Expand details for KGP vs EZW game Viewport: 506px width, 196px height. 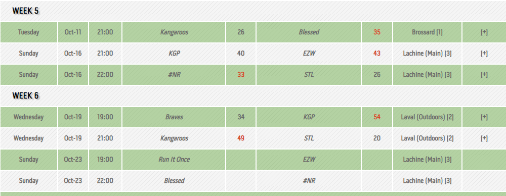(484, 54)
